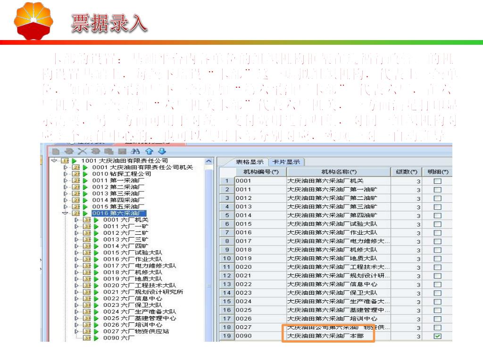Image resolution: width=483 pixels, height=362 pixels.
Task: Click the 明细(*) column header
Action: (x=438, y=172)
